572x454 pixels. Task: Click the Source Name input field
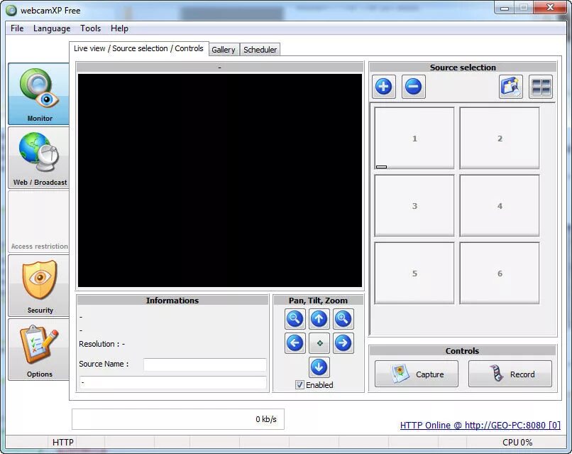205,364
